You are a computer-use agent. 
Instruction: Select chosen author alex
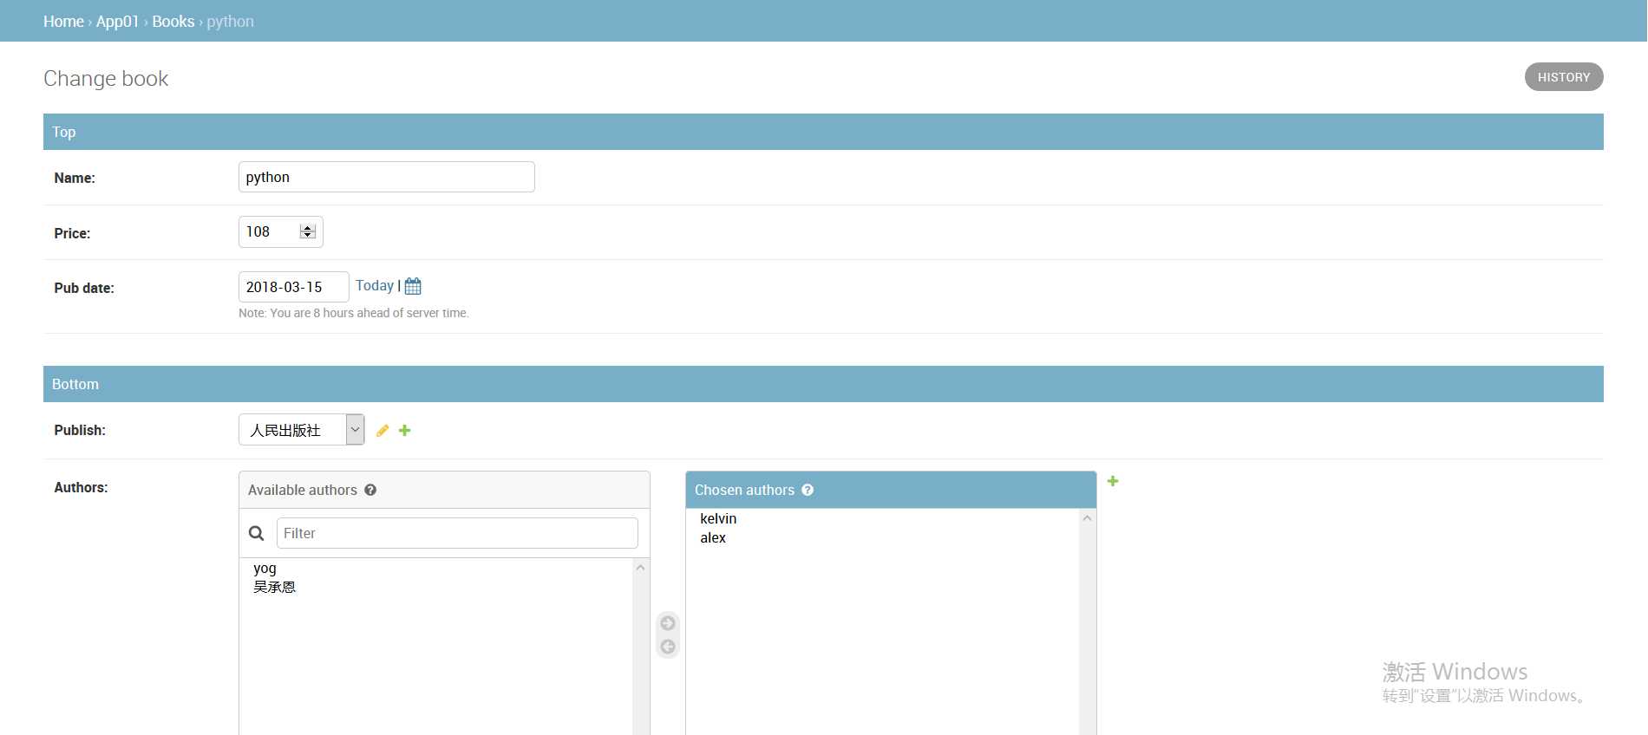(713, 537)
